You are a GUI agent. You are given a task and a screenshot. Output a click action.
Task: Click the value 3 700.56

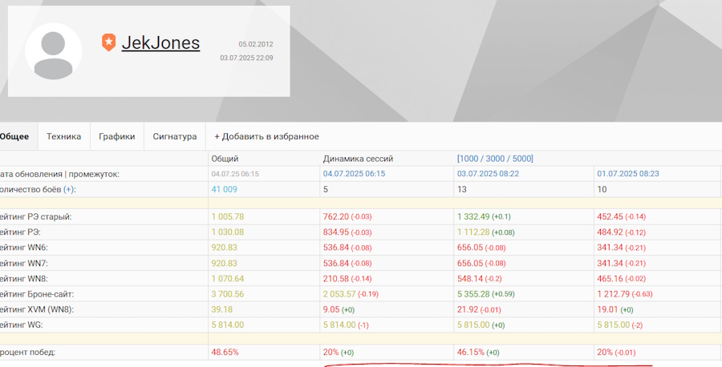(228, 294)
